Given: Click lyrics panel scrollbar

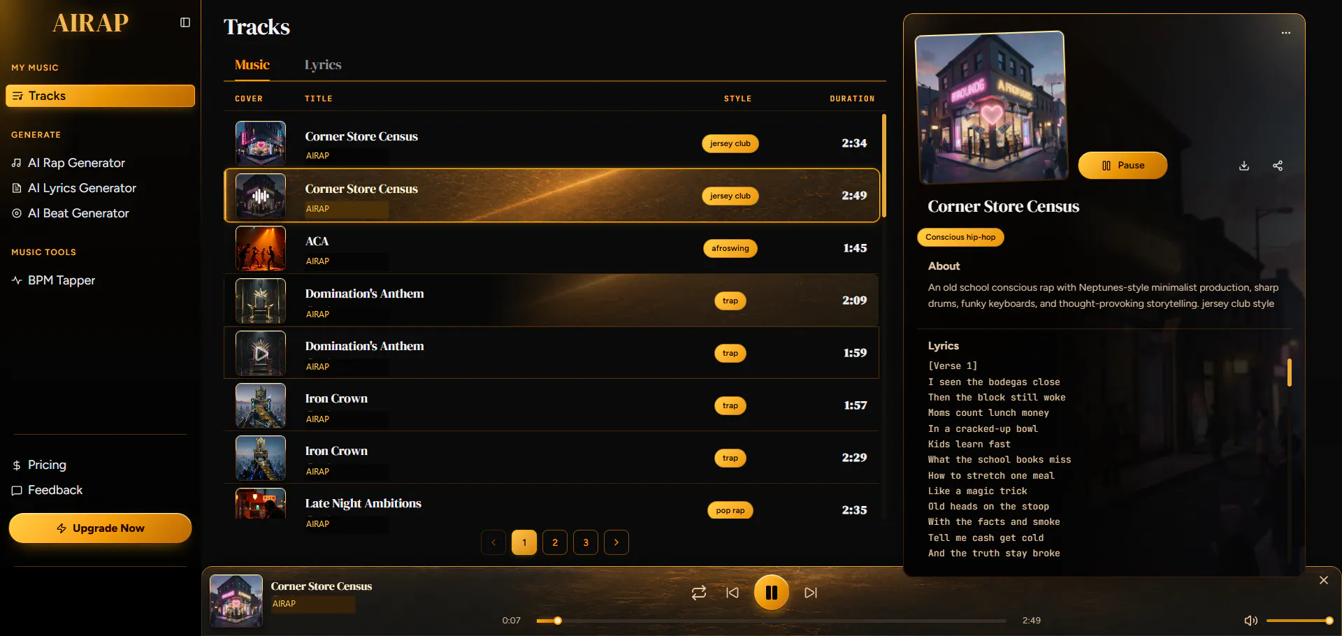Looking at the screenshot, I should 1290,373.
